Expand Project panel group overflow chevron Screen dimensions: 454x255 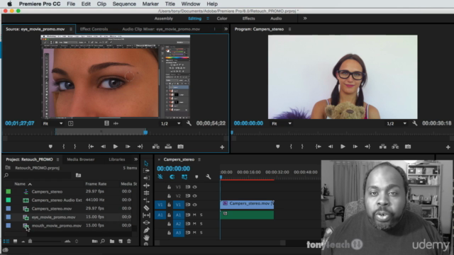pyautogui.click(x=135, y=159)
